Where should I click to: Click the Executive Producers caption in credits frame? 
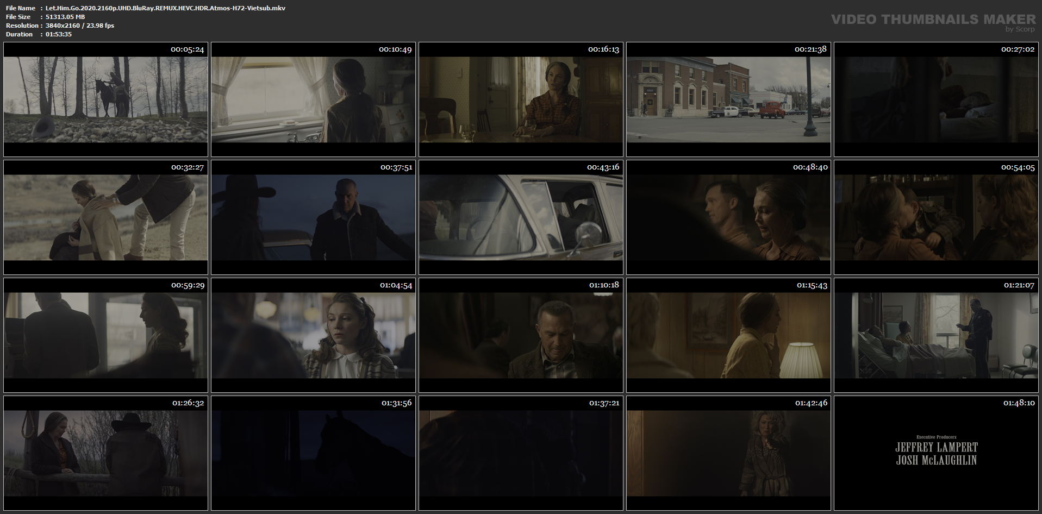(936, 437)
